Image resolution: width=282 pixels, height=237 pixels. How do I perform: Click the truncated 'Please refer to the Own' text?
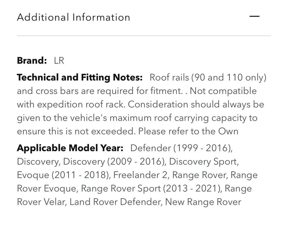click(188, 132)
